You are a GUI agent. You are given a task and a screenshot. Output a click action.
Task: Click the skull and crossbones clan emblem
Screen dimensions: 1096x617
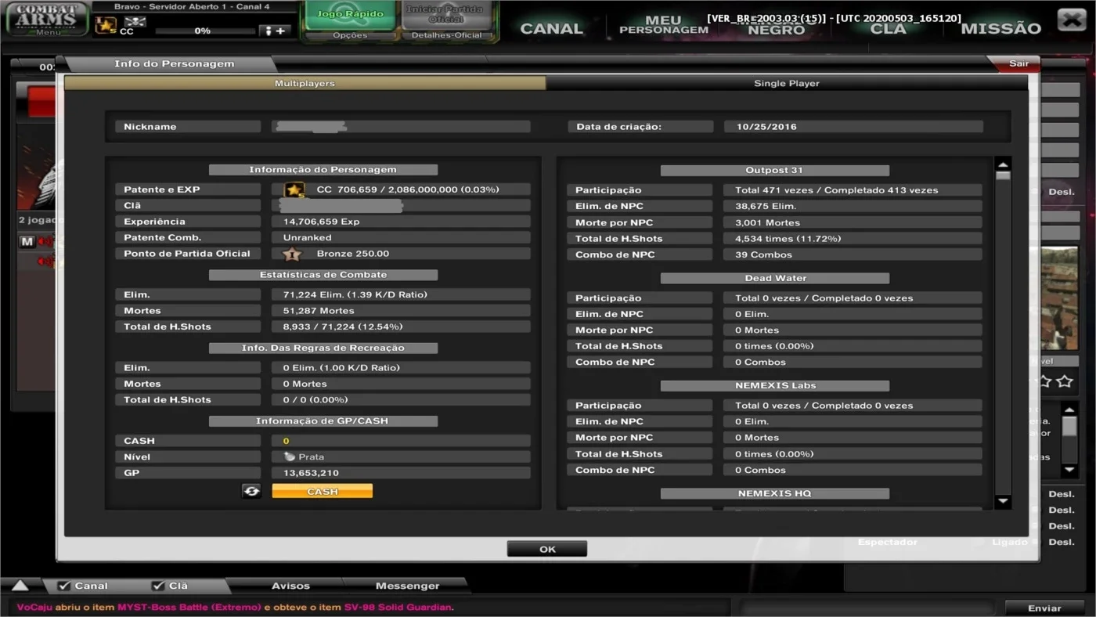click(x=135, y=21)
